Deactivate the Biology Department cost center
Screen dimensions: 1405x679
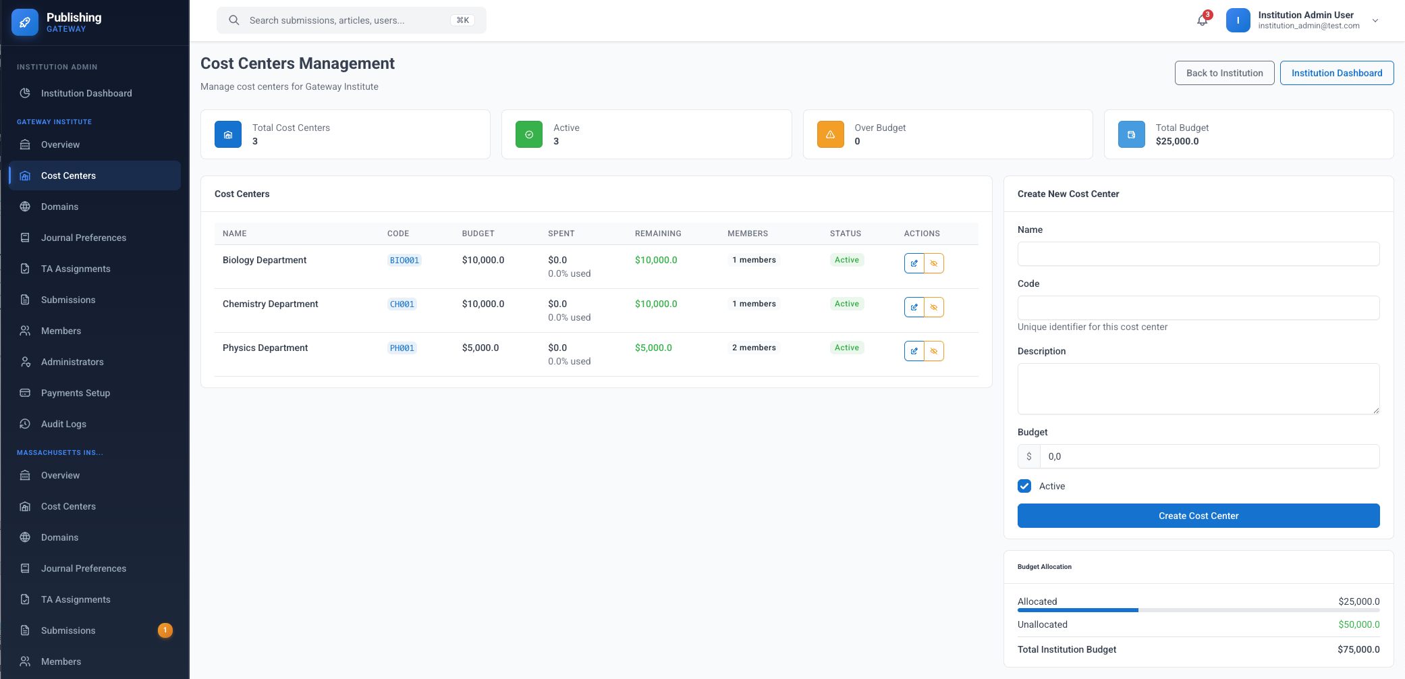pos(934,263)
